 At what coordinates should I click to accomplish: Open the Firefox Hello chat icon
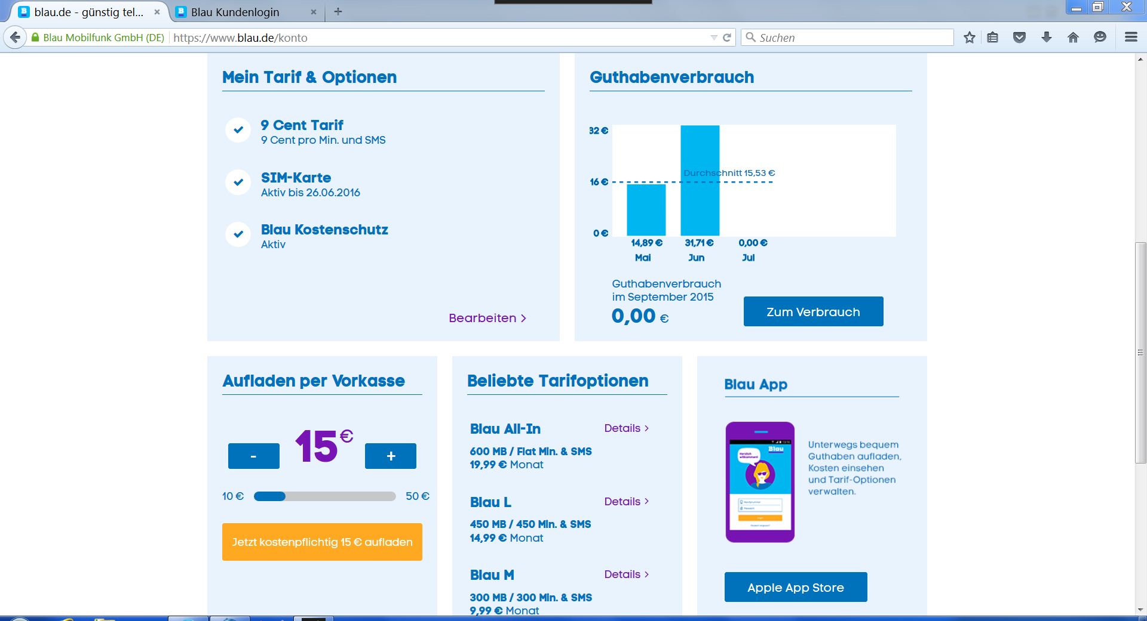tap(1100, 38)
